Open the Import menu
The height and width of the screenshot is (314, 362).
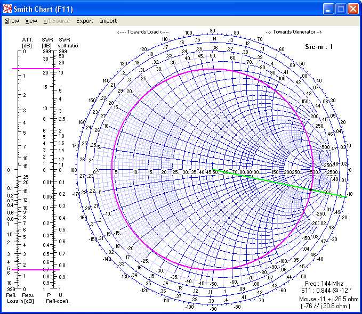[108, 21]
